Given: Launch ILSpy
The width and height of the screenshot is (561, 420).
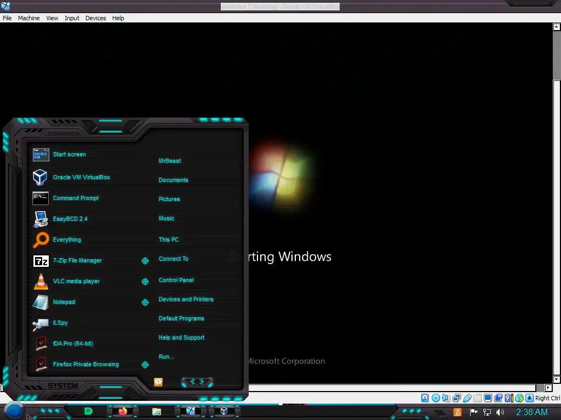Looking at the screenshot, I should 50,323.
